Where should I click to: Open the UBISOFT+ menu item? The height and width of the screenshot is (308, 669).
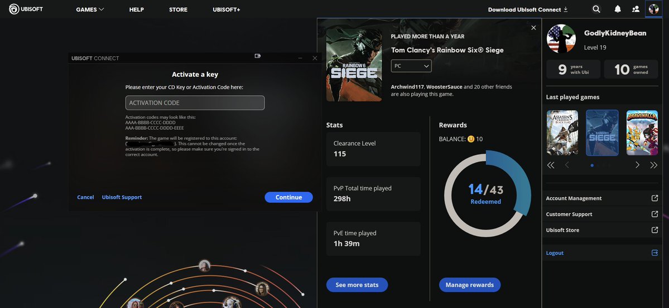(226, 9)
